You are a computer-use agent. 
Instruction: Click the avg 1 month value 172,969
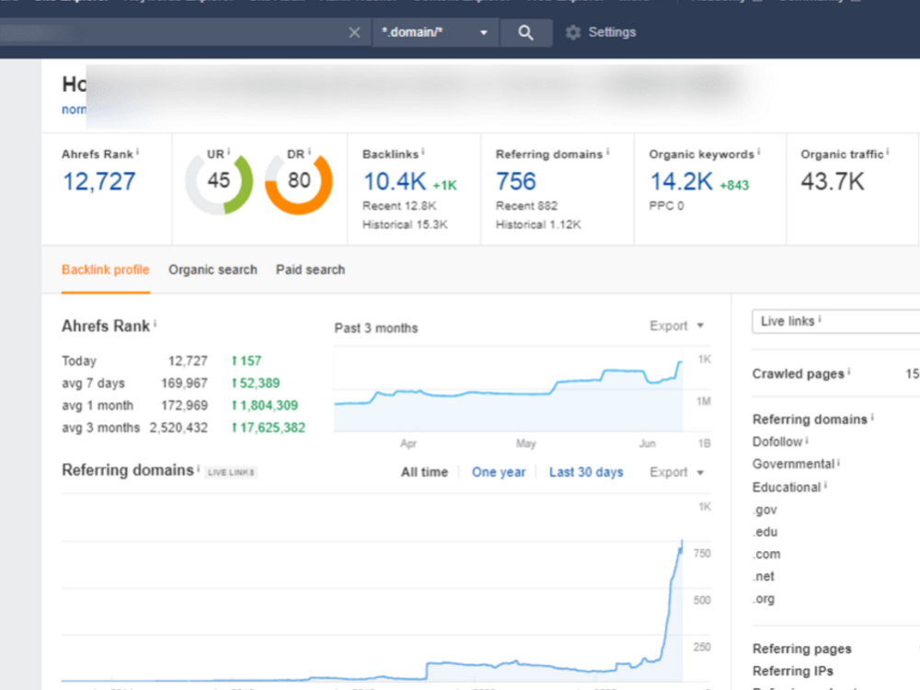click(184, 406)
